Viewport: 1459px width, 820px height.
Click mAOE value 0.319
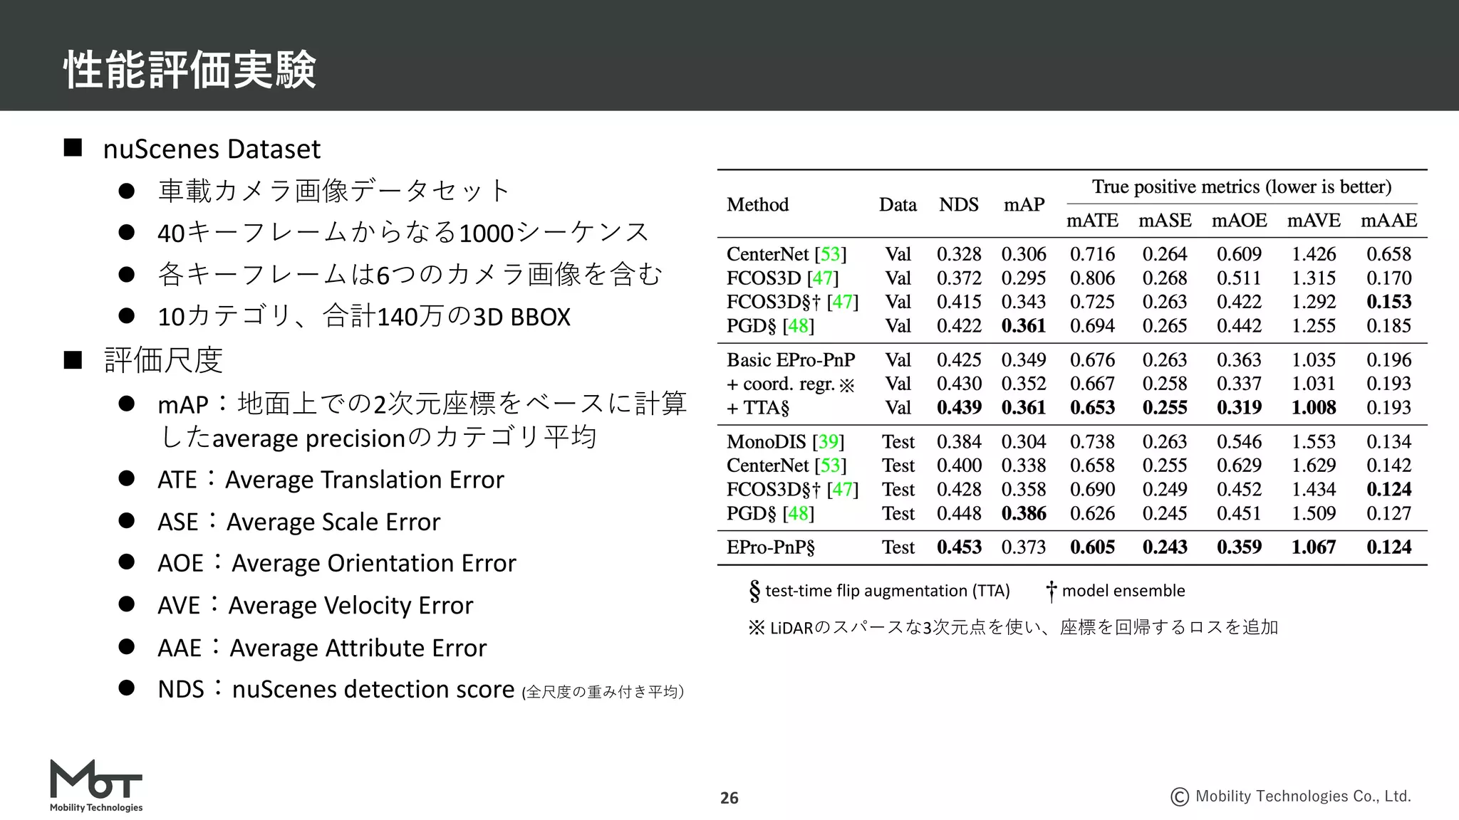1239,408
